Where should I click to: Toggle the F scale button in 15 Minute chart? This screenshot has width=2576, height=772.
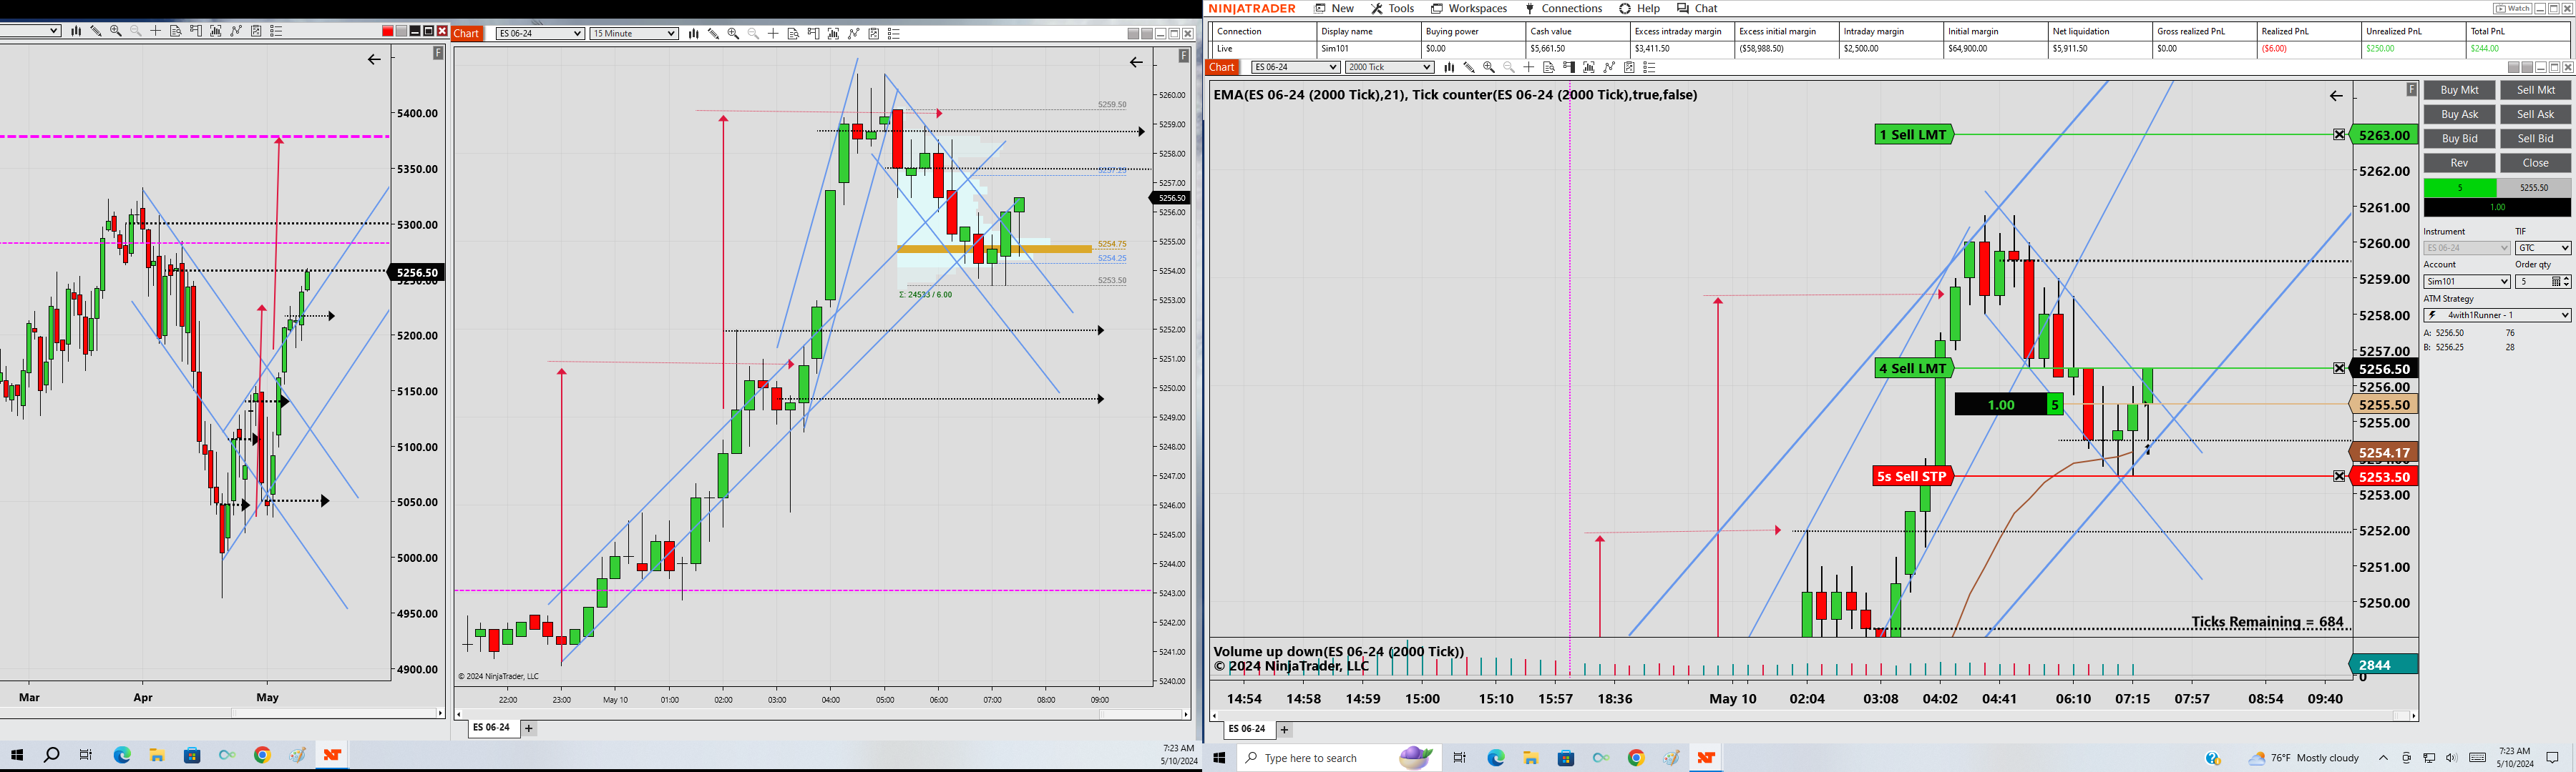click(1184, 55)
